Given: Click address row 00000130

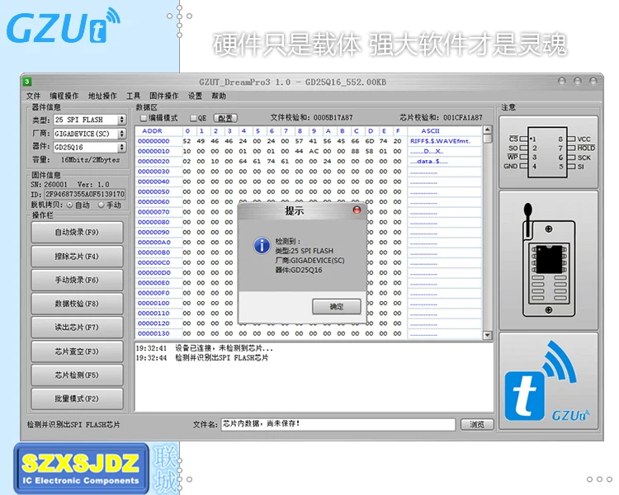Looking at the screenshot, I should 154,333.
